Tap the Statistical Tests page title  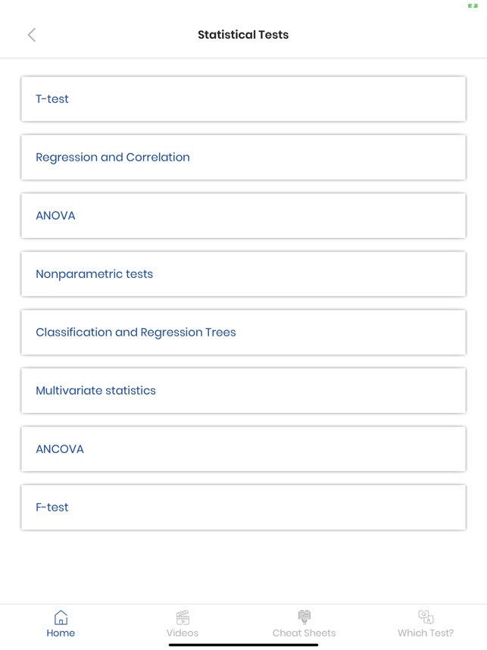[x=243, y=35]
